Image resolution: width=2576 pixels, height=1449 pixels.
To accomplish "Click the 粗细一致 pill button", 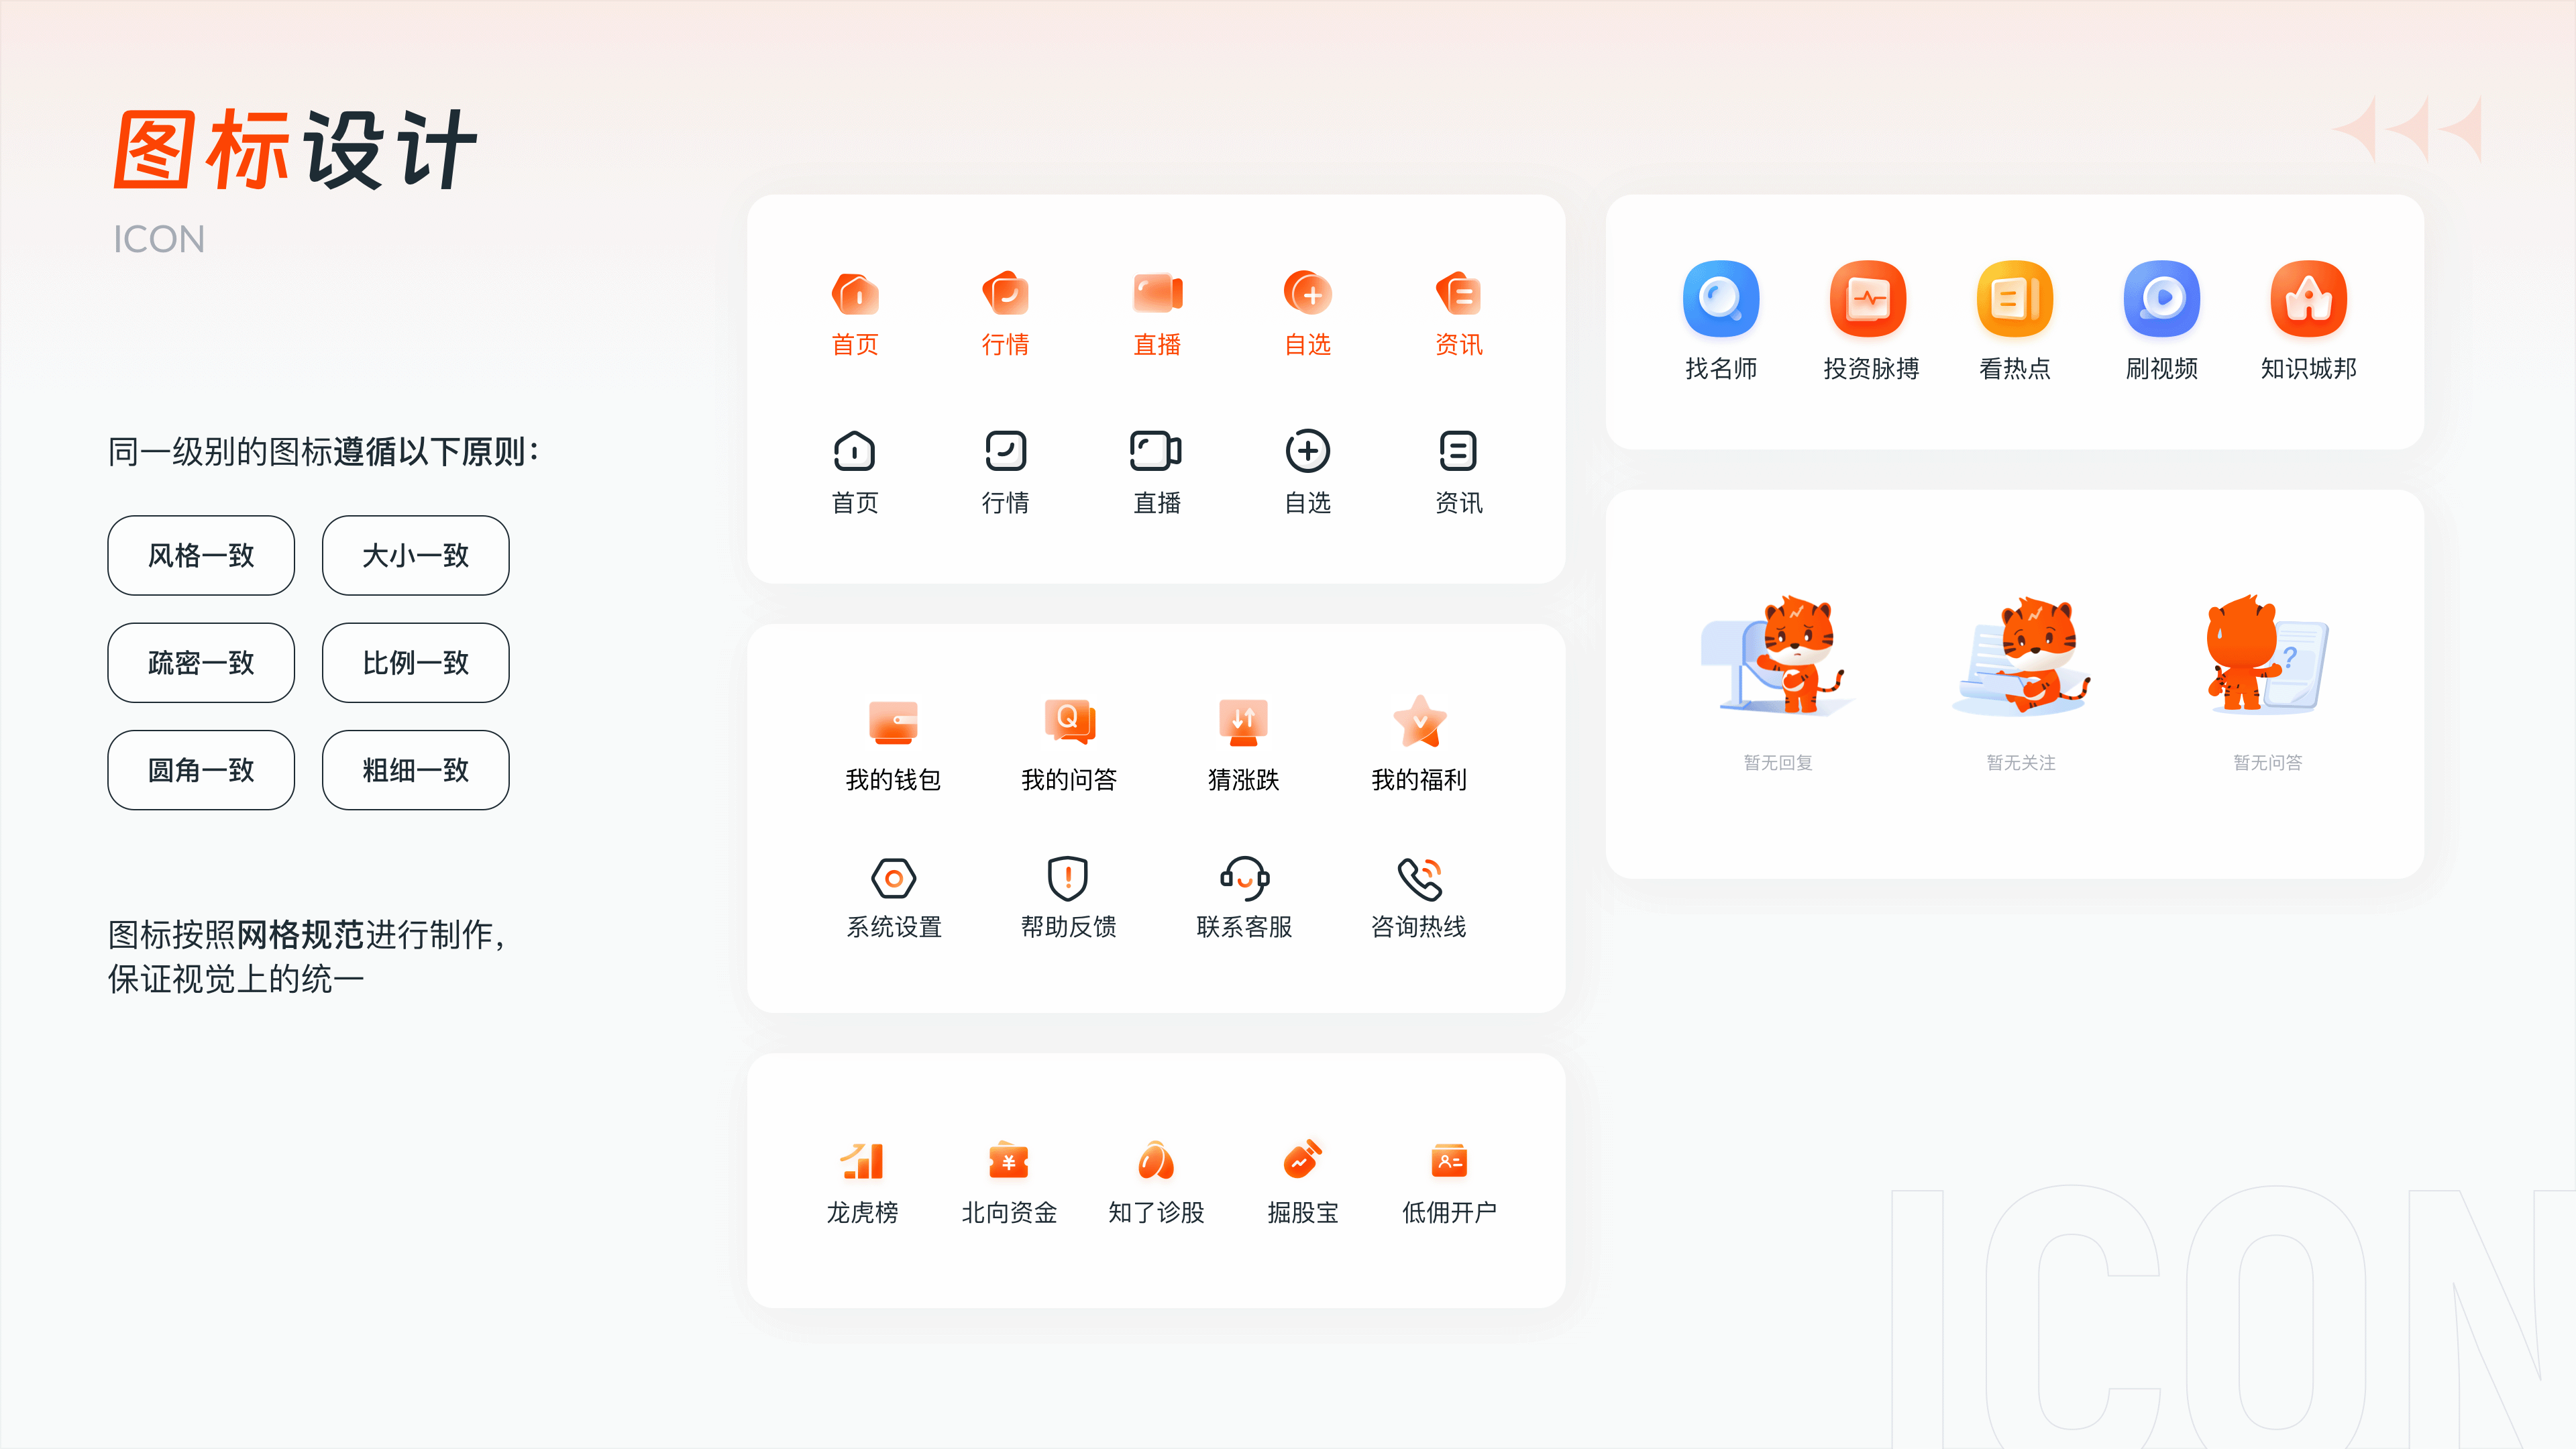I will [415, 770].
